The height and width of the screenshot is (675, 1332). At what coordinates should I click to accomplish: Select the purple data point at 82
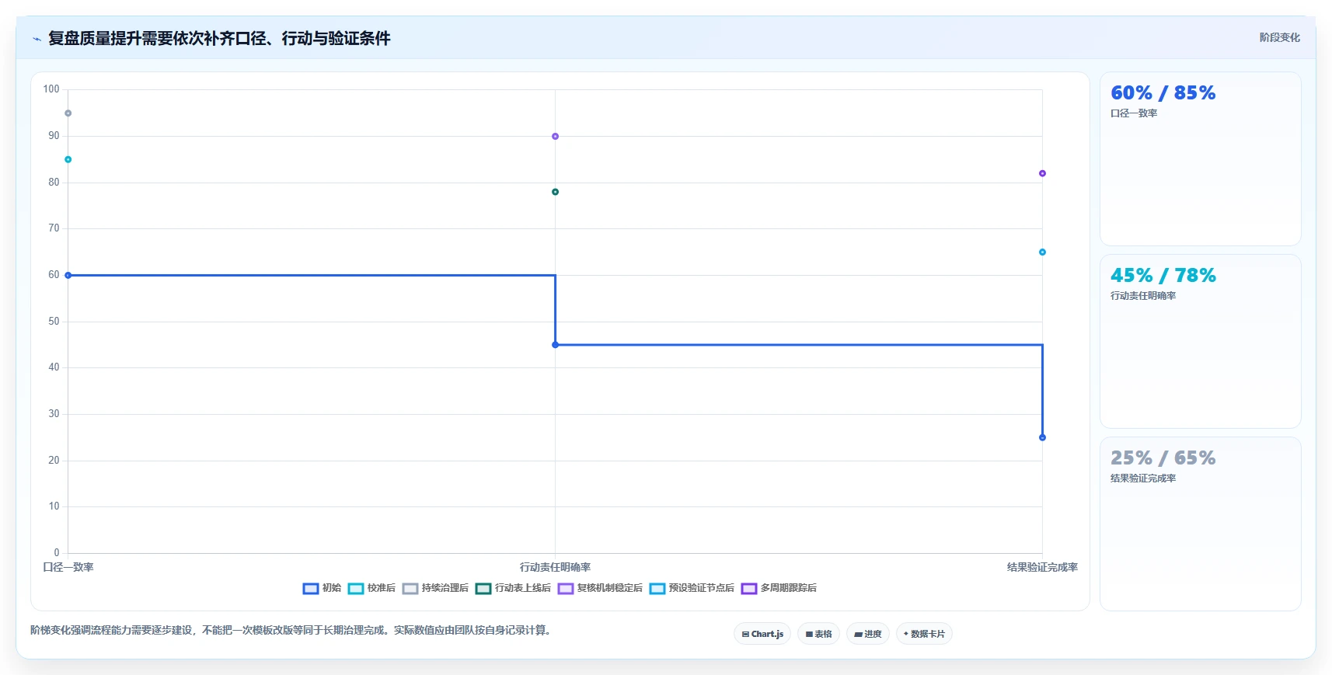[x=1042, y=173]
